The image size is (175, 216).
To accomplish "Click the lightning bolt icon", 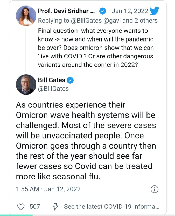I will click(56, 207).
